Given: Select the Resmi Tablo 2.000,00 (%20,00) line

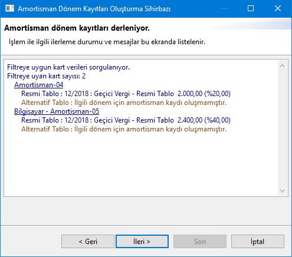Looking at the screenshot, I should [x=126, y=94].
